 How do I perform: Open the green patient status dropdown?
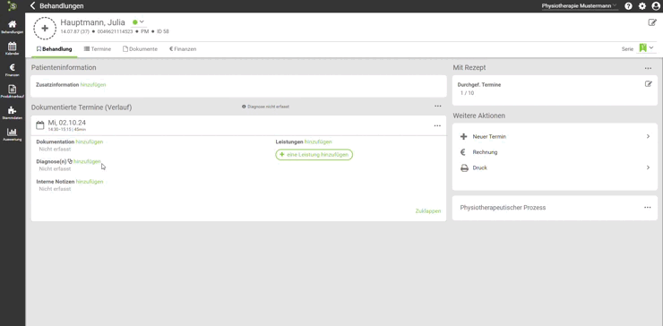click(138, 22)
